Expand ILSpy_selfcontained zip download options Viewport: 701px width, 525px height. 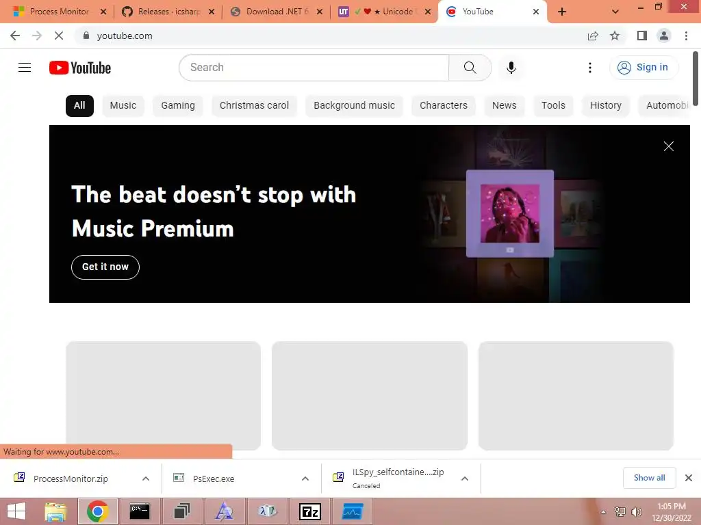click(x=465, y=479)
